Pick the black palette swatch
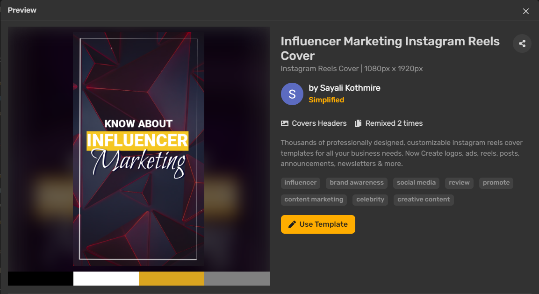The height and width of the screenshot is (294, 539). click(41, 279)
